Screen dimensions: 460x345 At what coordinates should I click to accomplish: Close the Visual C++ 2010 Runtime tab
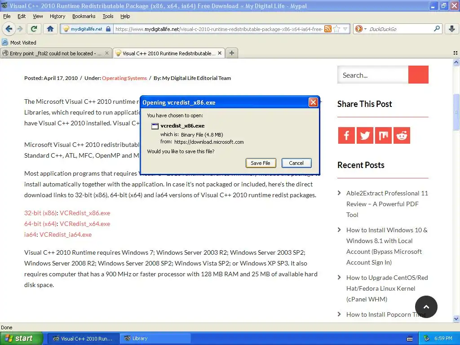(x=219, y=53)
